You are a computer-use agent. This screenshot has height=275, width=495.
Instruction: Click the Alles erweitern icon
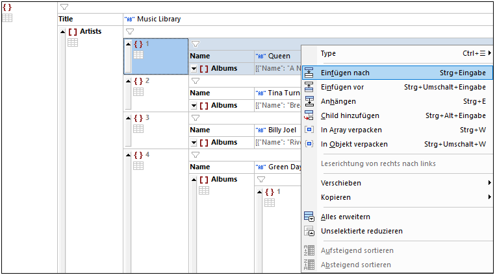click(309, 217)
